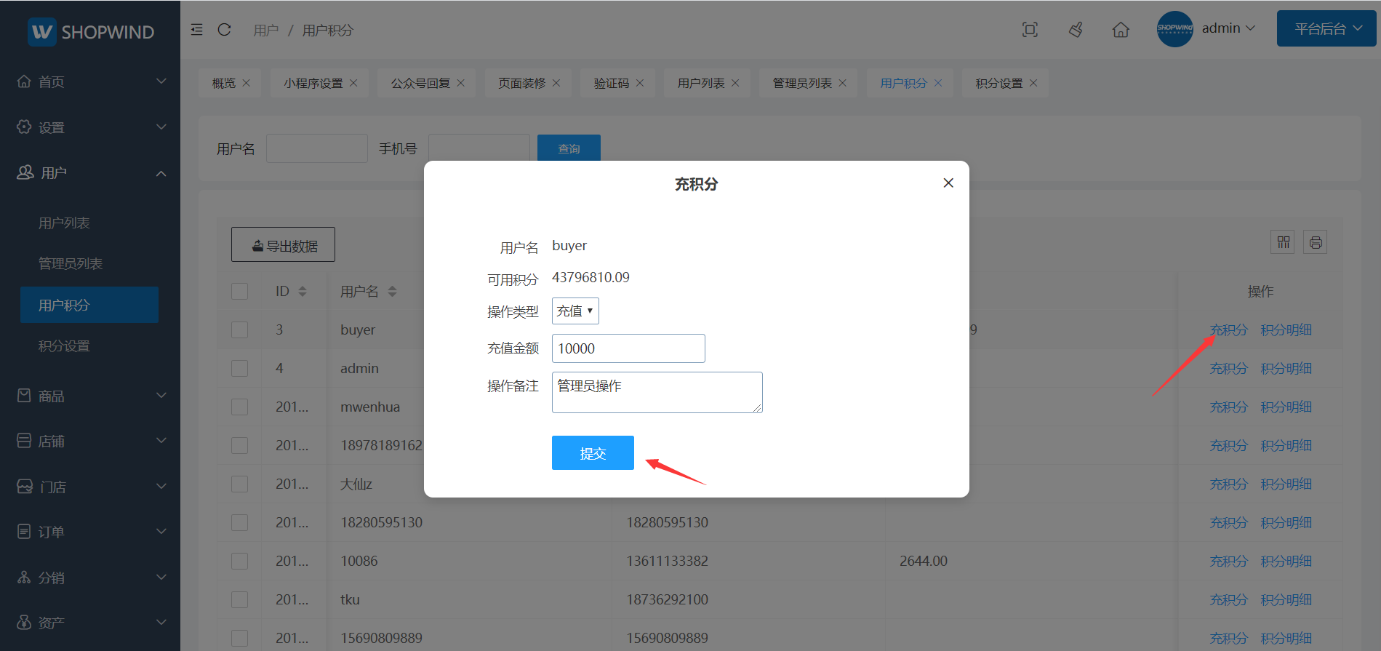The image size is (1381, 651).
Task: Click the print table icon
Action: 1315,242
